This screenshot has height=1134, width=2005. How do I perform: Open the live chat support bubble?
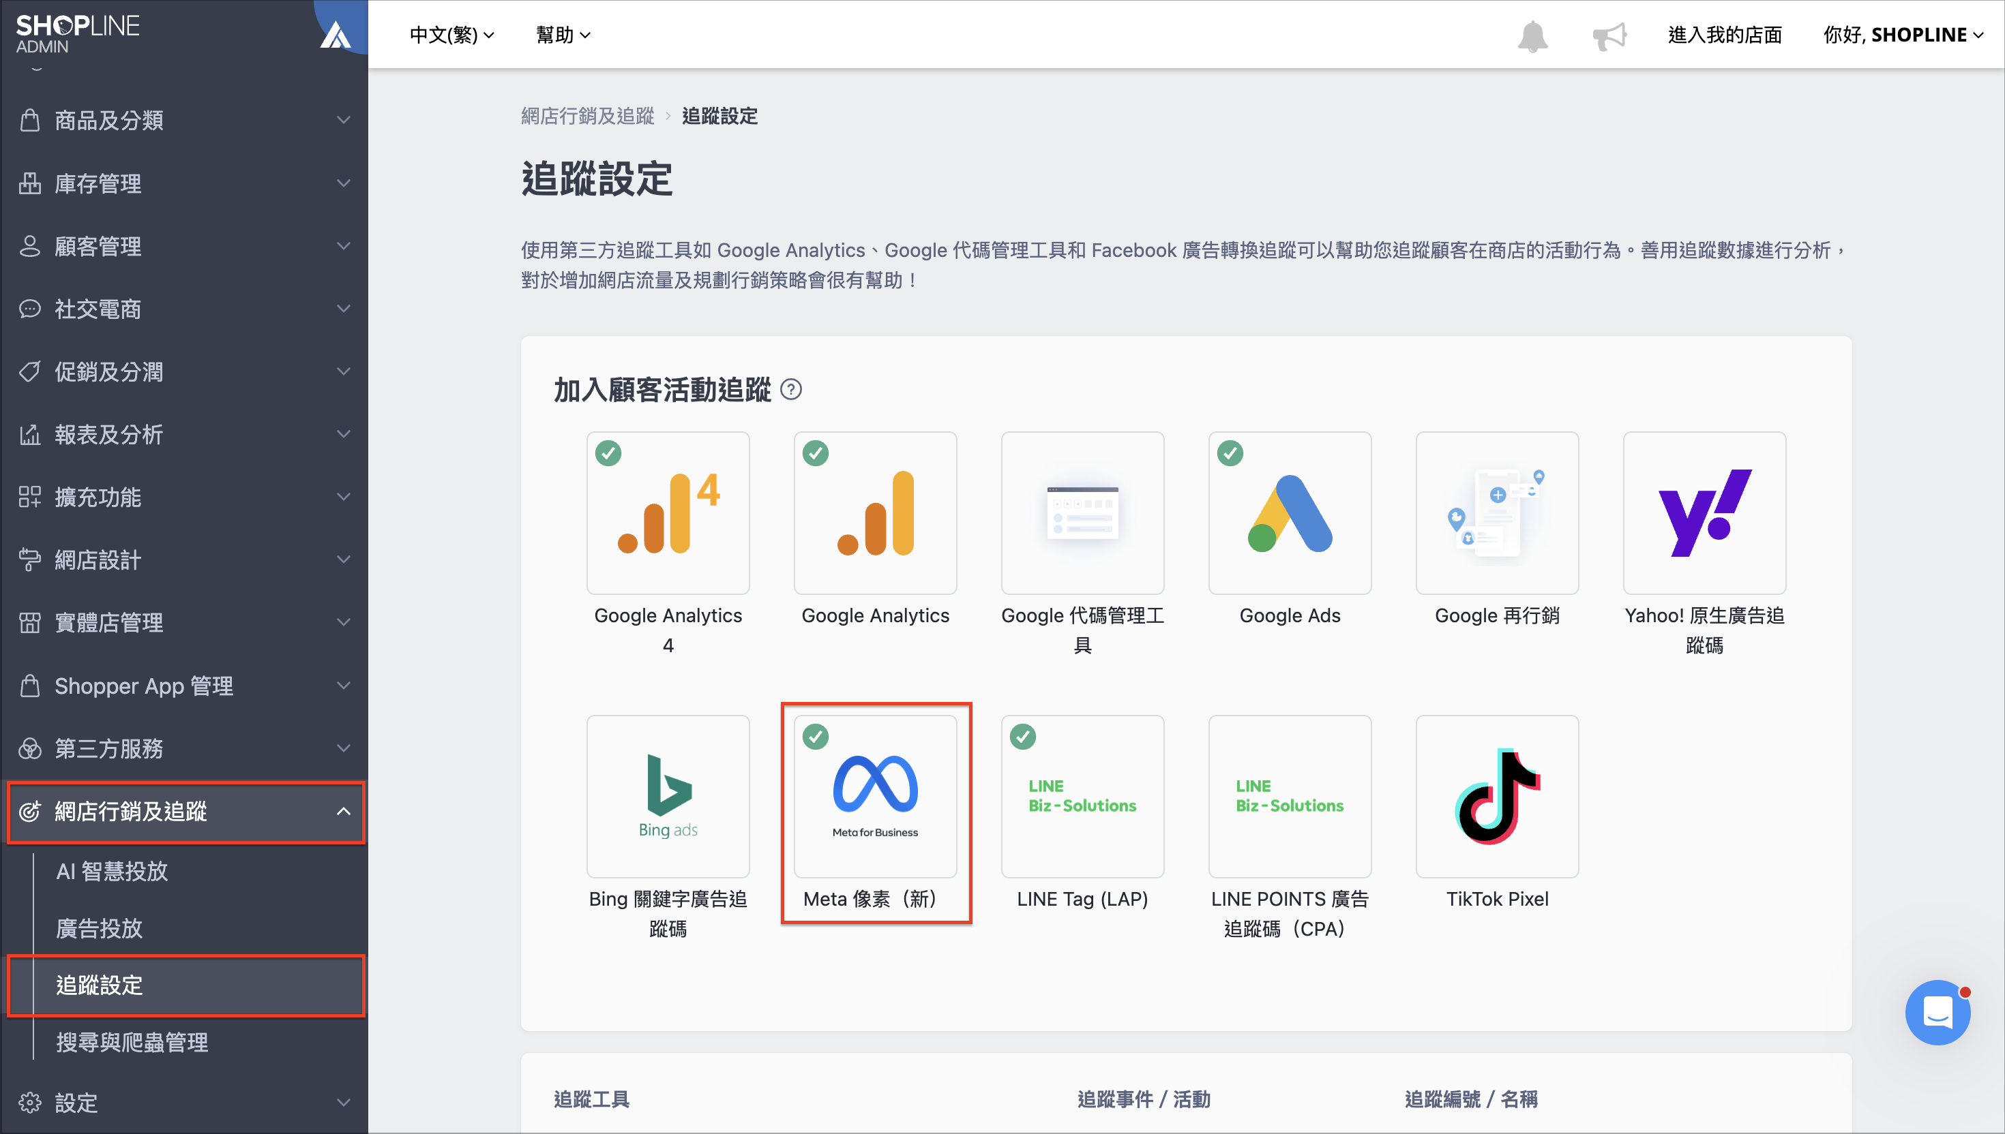[x=1938, y=1013]
